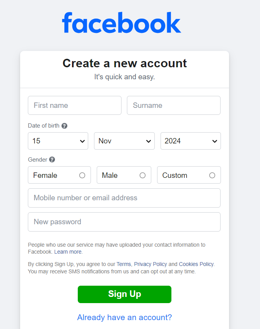Open the Privacy Policy link
Image resolution: width=260 pixels, height=329 pixels.
[x=151, y=264]
